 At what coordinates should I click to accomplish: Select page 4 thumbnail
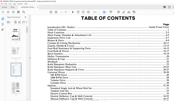(16, 87)
